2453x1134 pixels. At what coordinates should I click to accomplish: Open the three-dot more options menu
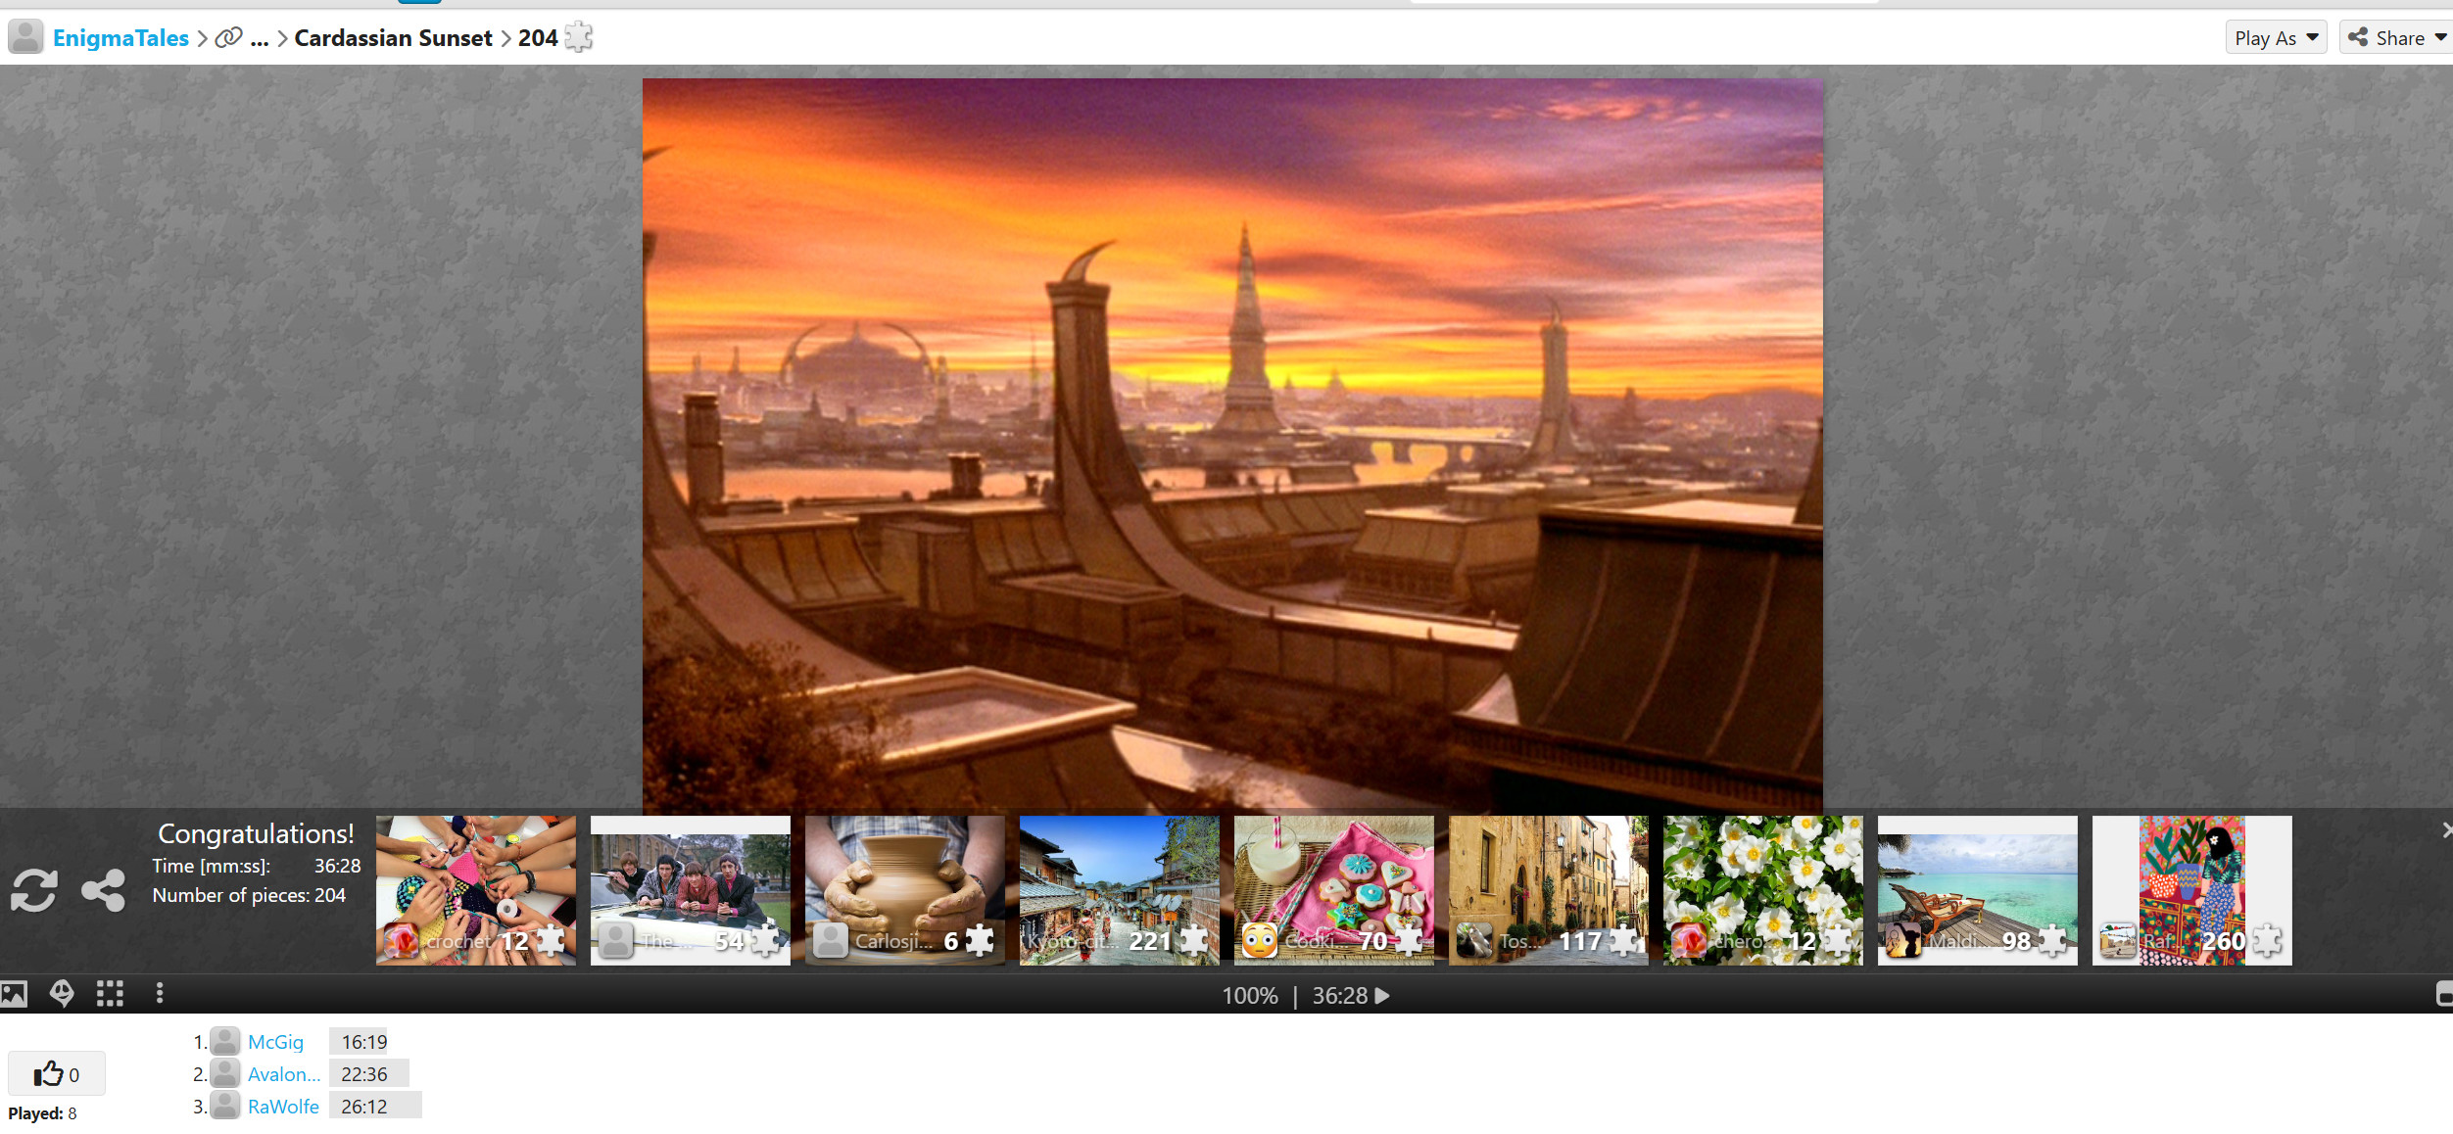pyautogui.click(x=160, y=994)
